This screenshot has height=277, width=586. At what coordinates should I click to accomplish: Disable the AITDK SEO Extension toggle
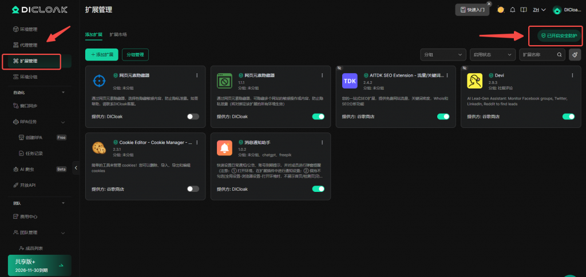[x=443, y=117]
